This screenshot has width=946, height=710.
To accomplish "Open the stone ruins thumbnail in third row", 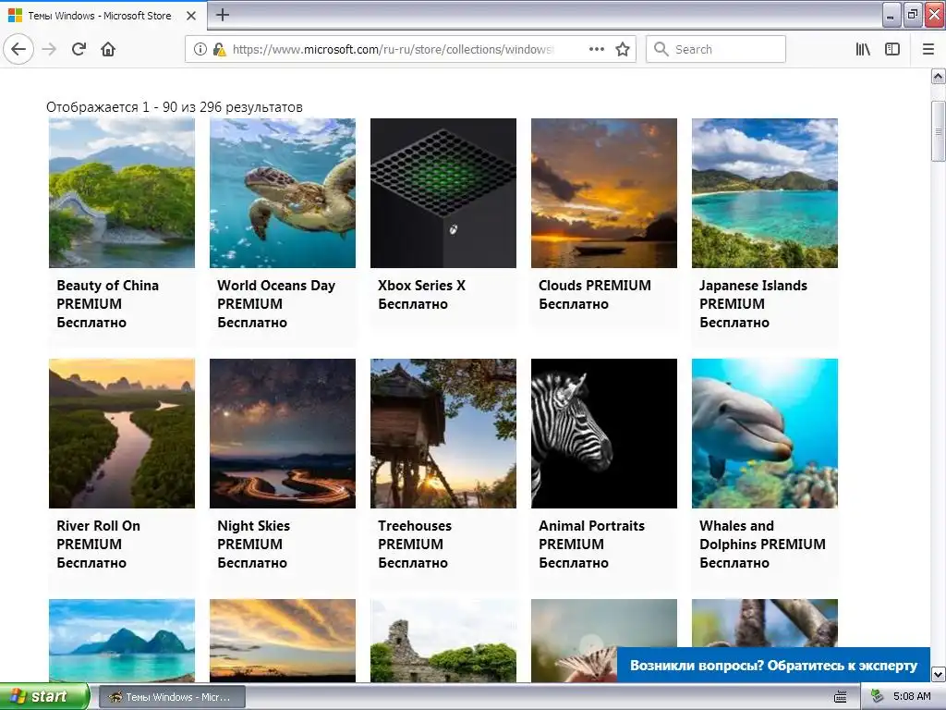I will coord(443,641).
